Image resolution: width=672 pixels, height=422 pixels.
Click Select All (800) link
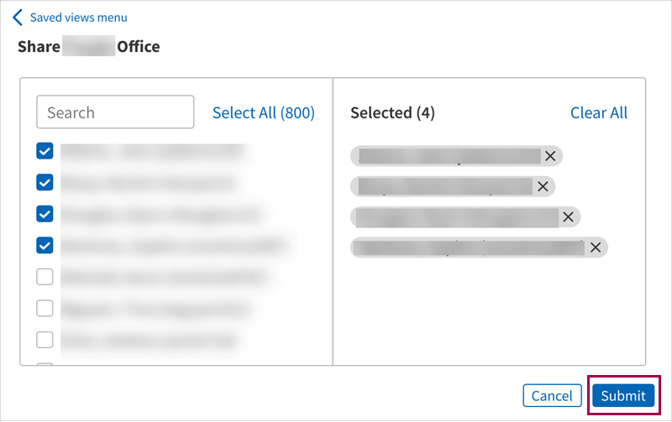tap(263, 112)
